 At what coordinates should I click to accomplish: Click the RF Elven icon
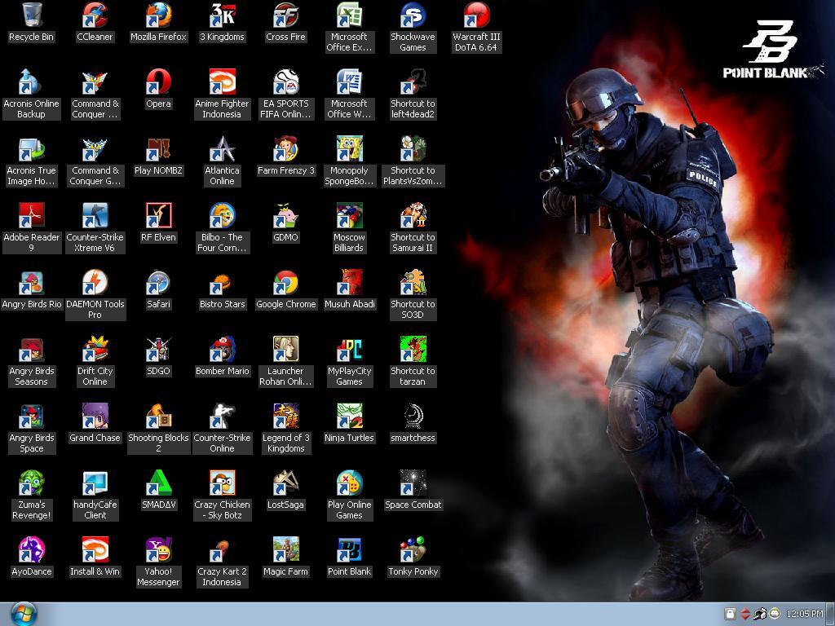coord(159,215)
